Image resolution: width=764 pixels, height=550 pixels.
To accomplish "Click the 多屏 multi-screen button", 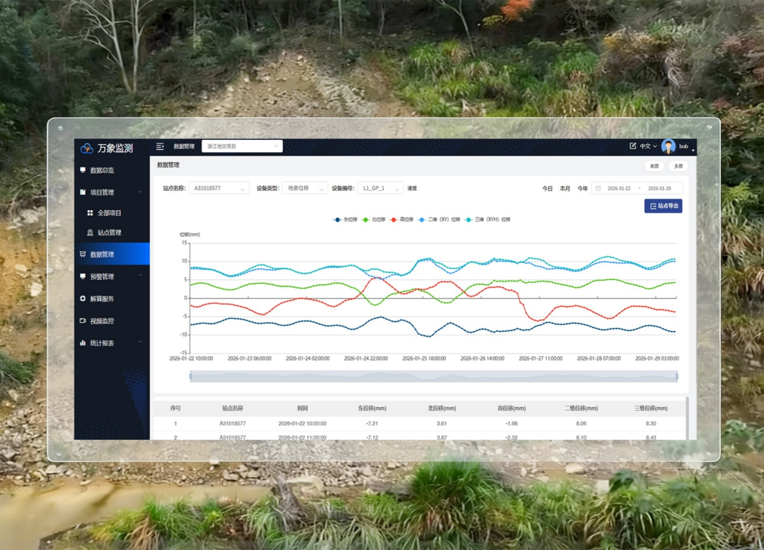I will pos(678,166).
